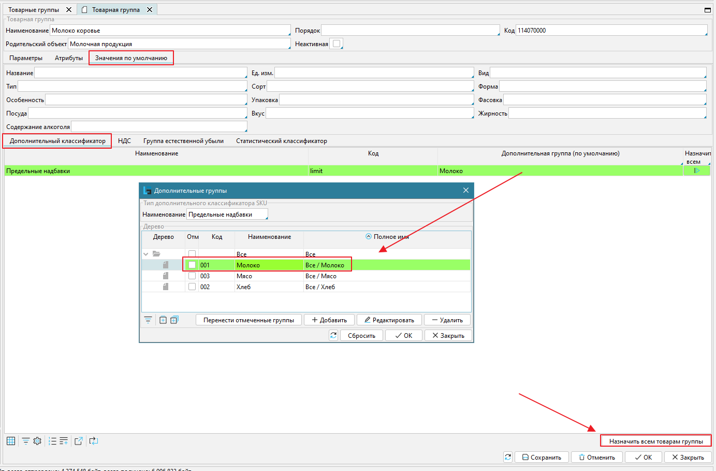
Task: Switch to the НДС tab
Action: tap(124, 141)
